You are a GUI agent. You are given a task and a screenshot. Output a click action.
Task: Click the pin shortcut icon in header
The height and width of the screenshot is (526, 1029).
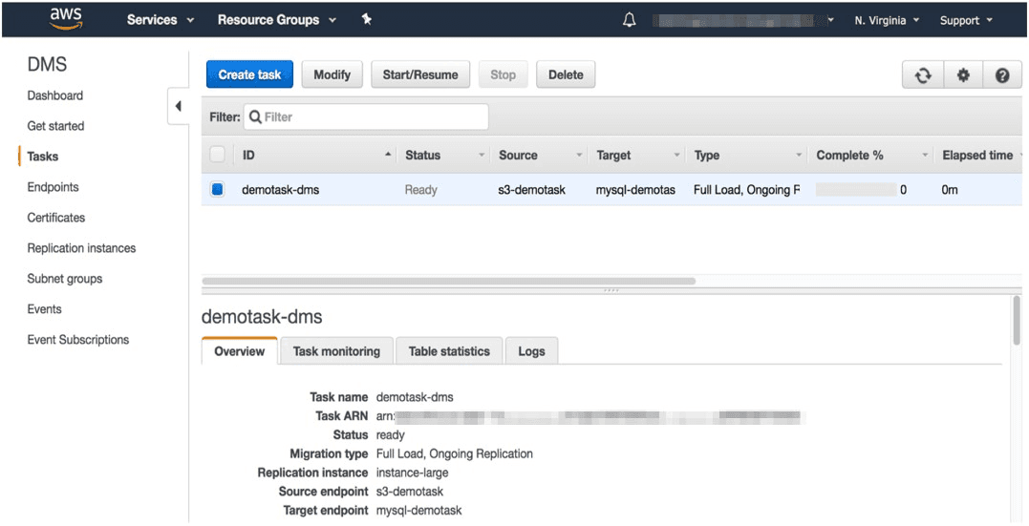coord(367,20)
